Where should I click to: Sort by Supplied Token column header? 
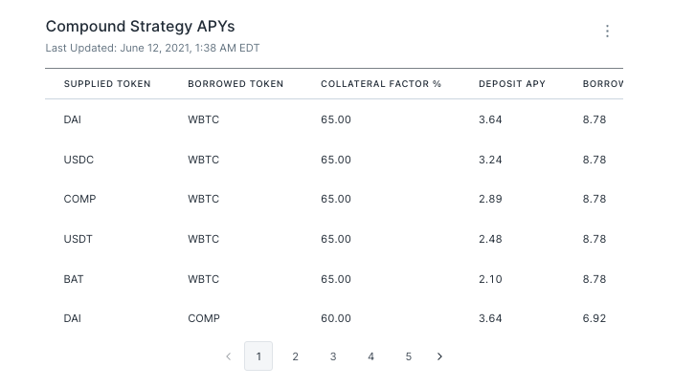(x=107, y=84)
